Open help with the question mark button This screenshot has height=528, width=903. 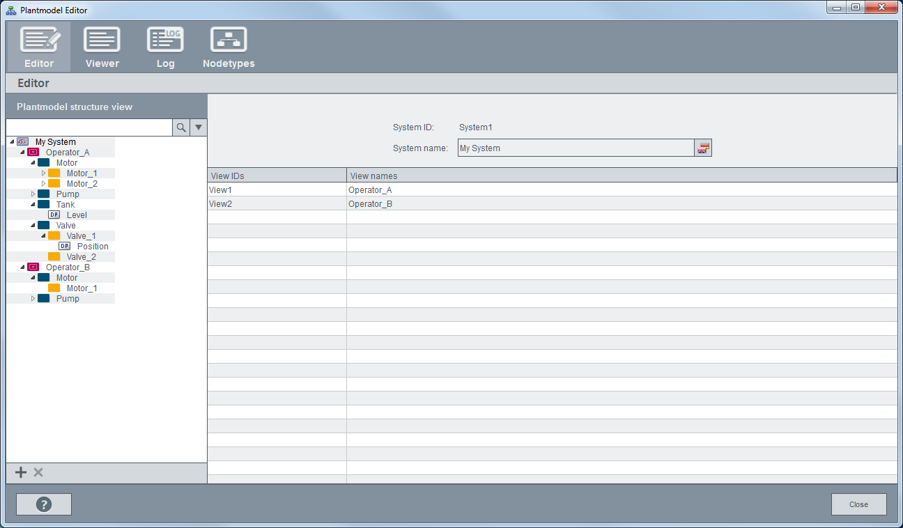click(44, 504)
